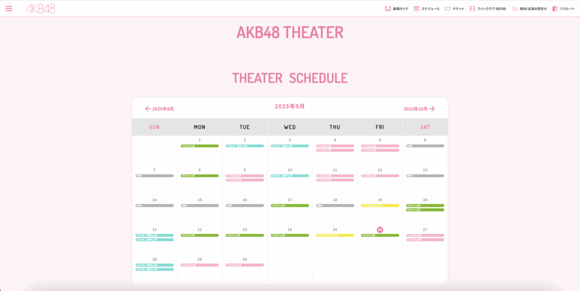580x291 pixels.
Task: Click the ticket icon
Action: (x=448, y=8)
